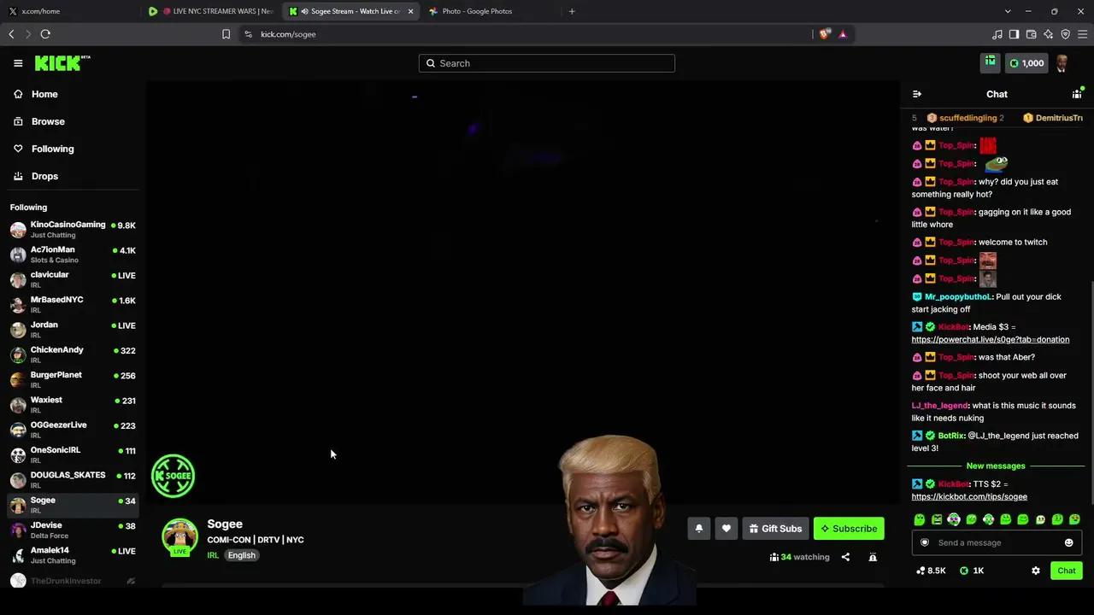Toggle the follow heart for Sogee

click(726, 529)
